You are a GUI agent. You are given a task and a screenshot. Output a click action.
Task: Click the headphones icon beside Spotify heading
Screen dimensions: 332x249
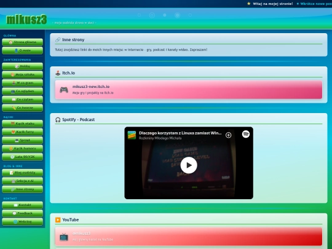point(58,120)
